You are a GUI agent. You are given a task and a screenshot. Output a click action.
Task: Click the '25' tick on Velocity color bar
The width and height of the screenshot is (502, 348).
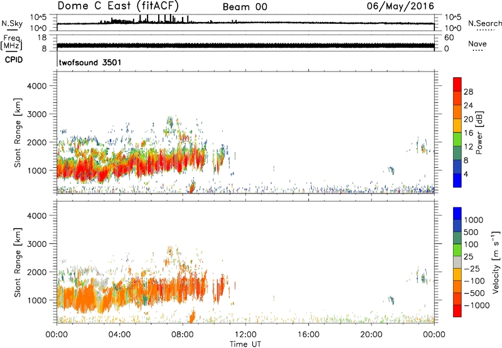tap(468, 256)
